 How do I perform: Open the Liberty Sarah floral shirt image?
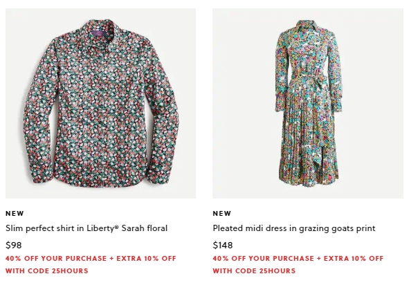(100, 103)
